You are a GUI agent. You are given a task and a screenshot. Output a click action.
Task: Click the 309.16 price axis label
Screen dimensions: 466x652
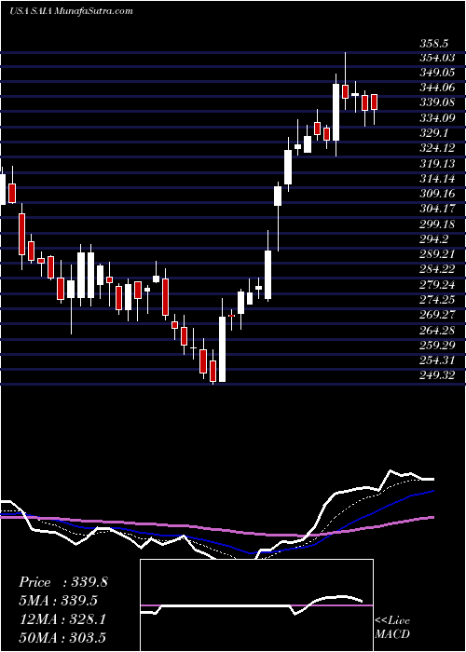pyautogui.click(x=436, y=194)
